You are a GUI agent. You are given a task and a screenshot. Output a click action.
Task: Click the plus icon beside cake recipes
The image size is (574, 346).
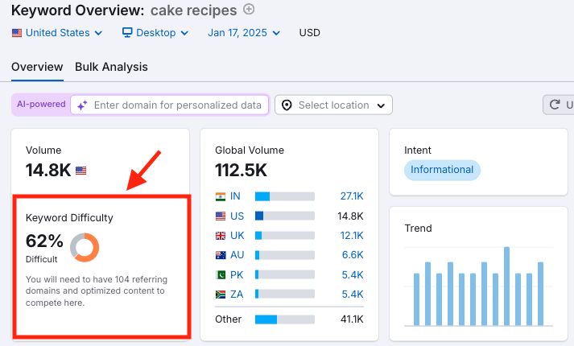click(249, 9)
